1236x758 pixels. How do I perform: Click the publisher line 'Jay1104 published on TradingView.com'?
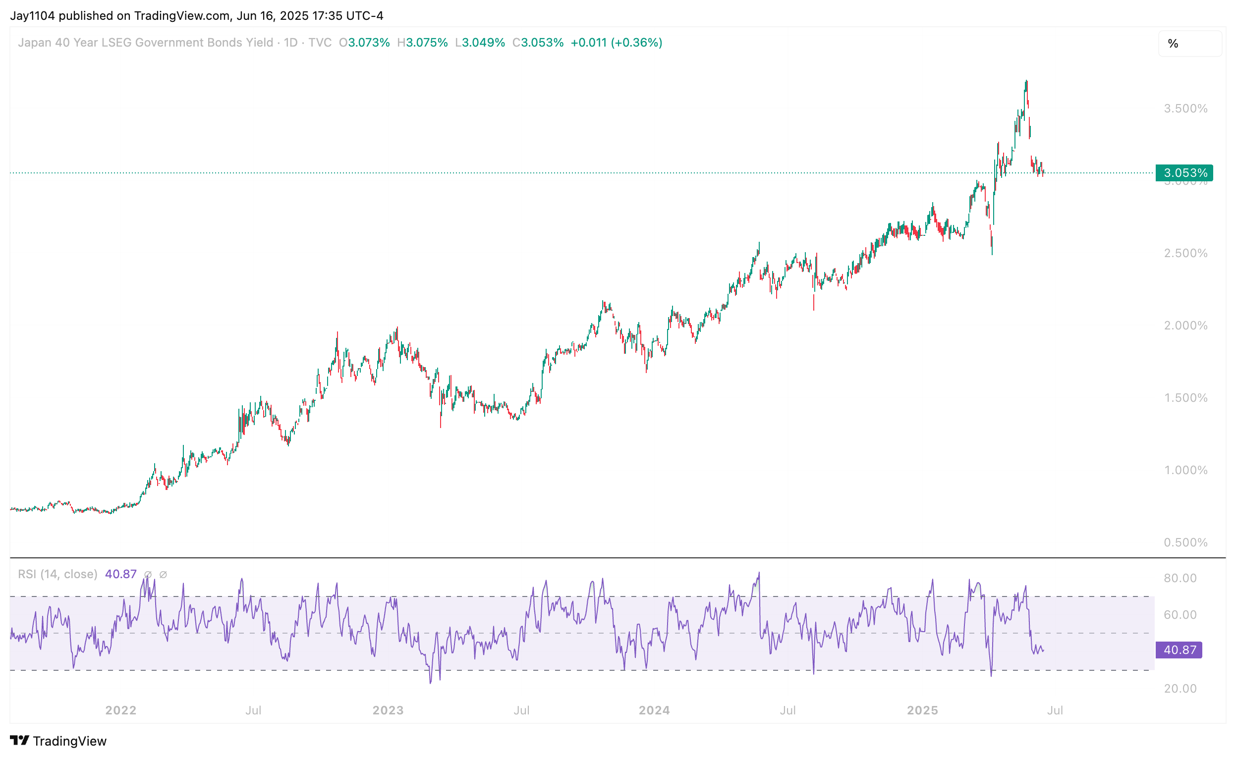click(120, 15)
